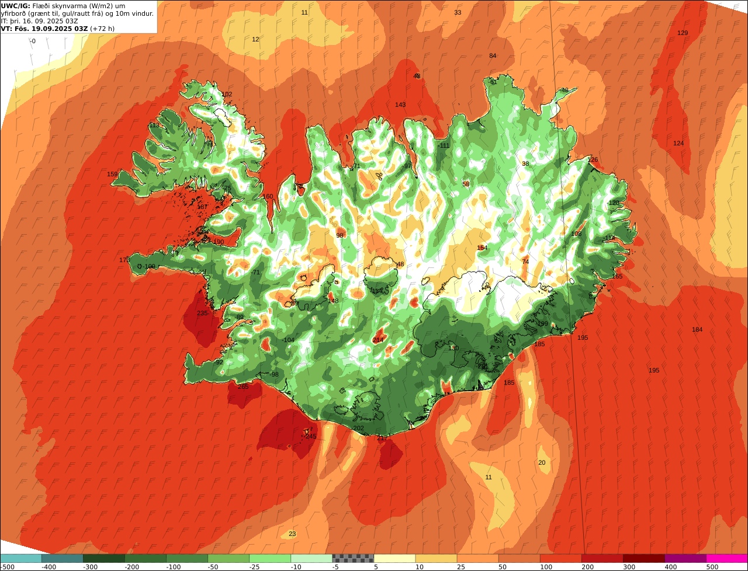Click the '300' legend tick label

[x=629, y=567]
